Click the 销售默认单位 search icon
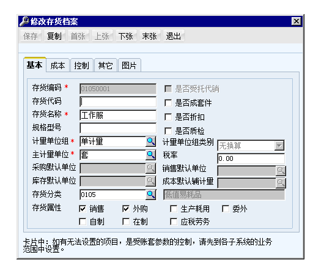The height and width of the screenshot is (260, 324). click(x=281, y=171)
